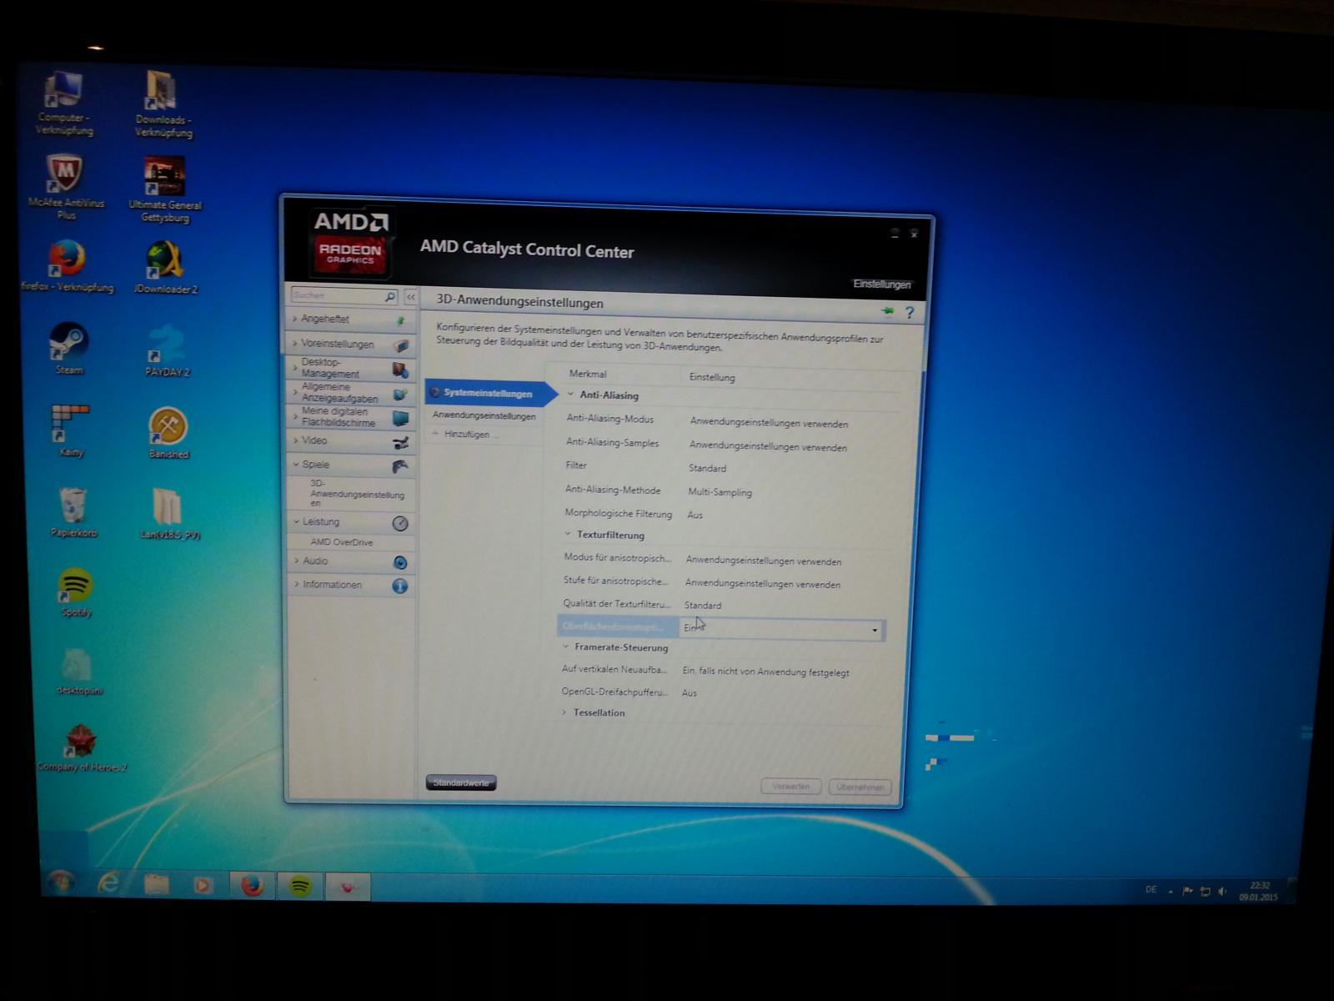Click the Übernehmen button

tap(860, 787)
